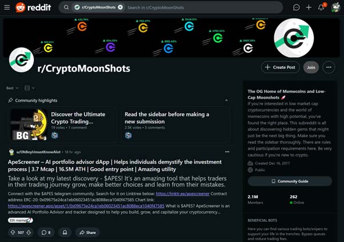Click the plus create icon in header
This screenshot has width=344, height=242.
click(309, 7)
